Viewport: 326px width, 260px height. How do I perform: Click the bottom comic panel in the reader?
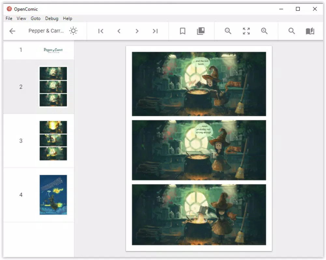(199, 215)
